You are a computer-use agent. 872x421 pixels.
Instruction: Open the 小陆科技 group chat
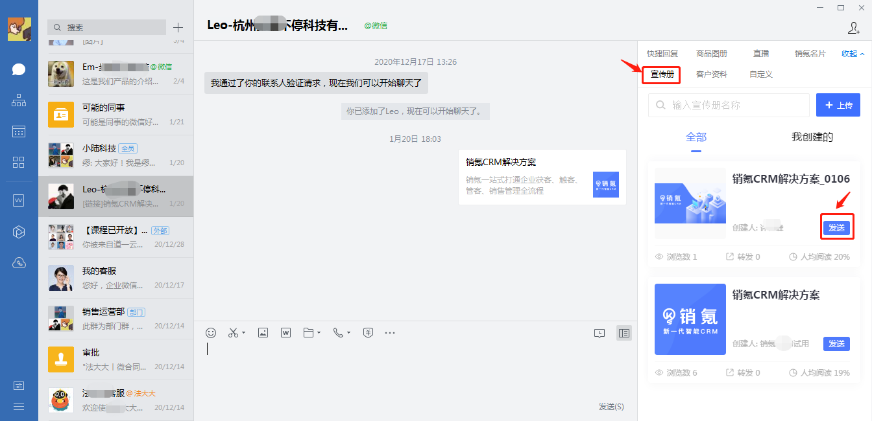tap(116, 155)
